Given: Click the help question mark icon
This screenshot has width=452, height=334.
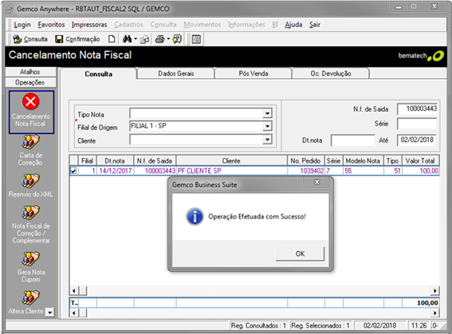Looking at the screenshot, I should click(177, 39).
